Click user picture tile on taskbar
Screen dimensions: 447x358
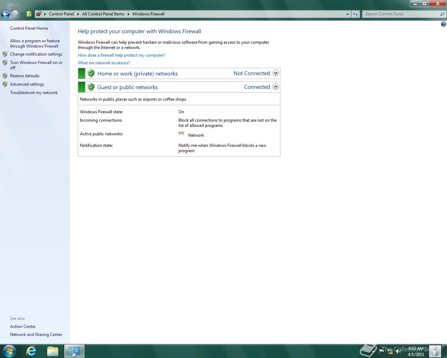435,351
